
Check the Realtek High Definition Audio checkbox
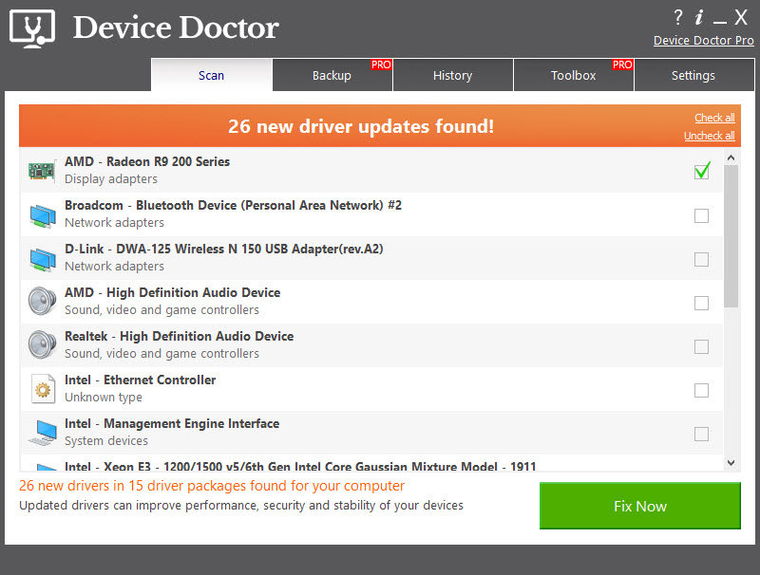701,346
